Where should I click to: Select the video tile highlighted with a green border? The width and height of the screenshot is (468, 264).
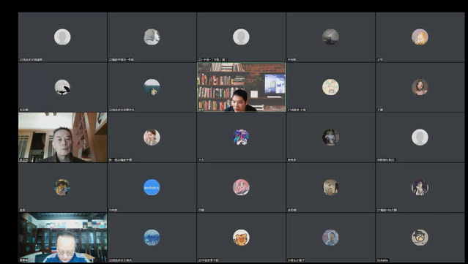241,87
